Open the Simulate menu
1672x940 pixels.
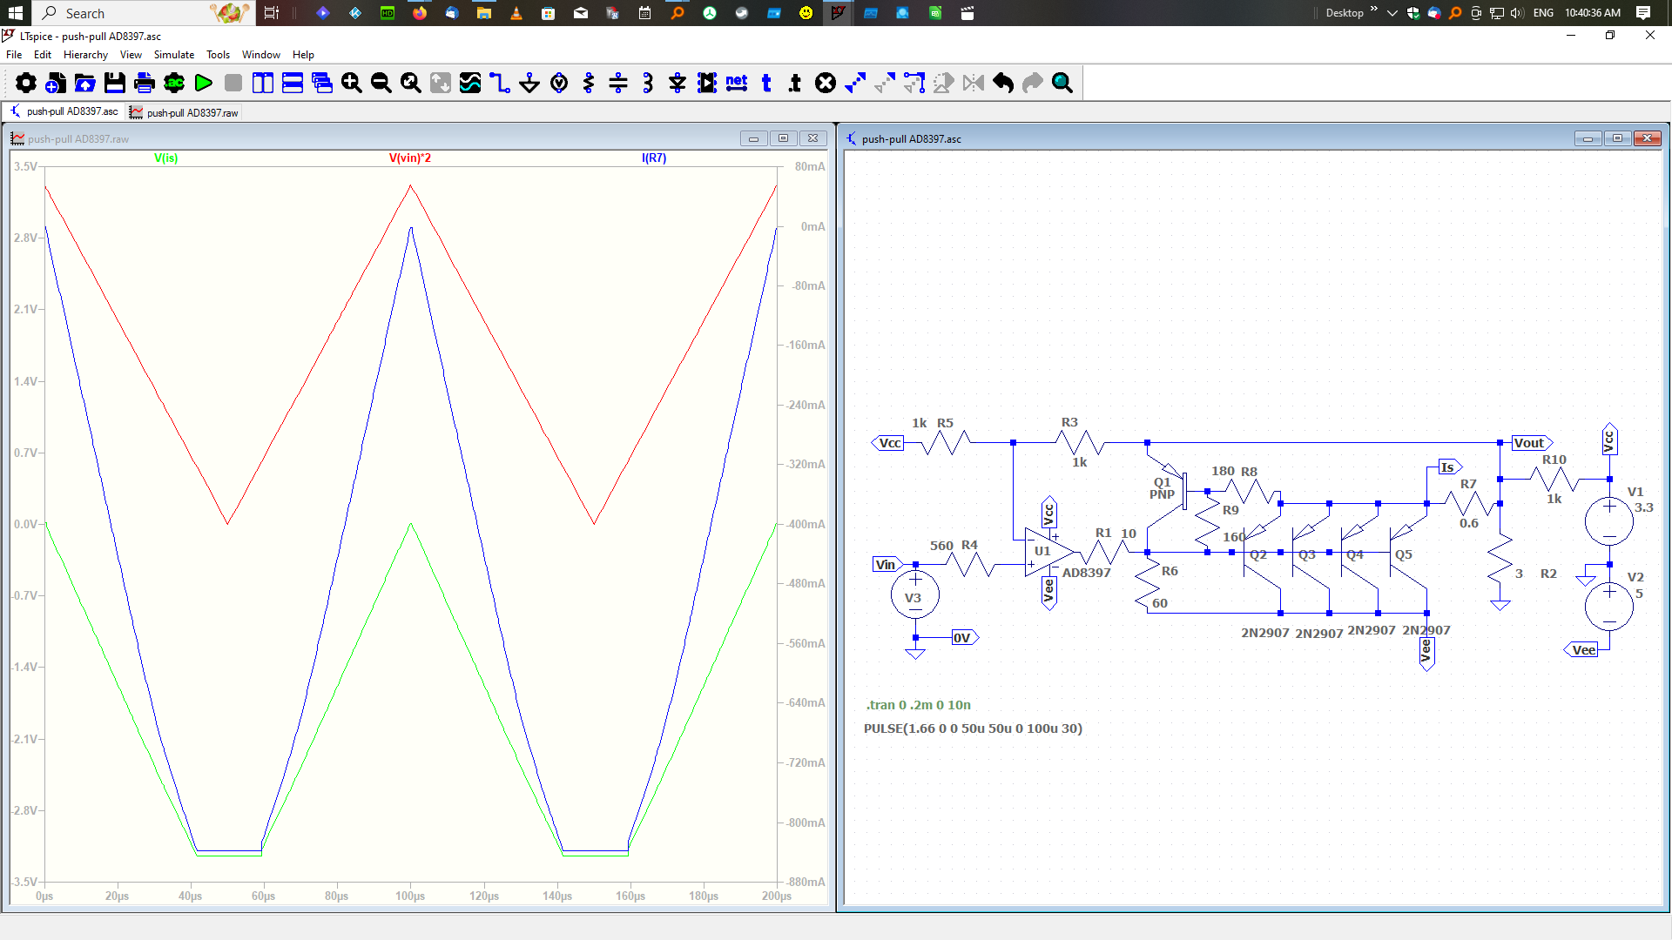click(174, 54)
